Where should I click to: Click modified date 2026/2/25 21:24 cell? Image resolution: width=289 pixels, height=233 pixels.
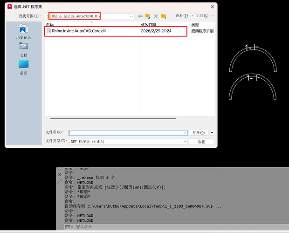pos(156,31)
